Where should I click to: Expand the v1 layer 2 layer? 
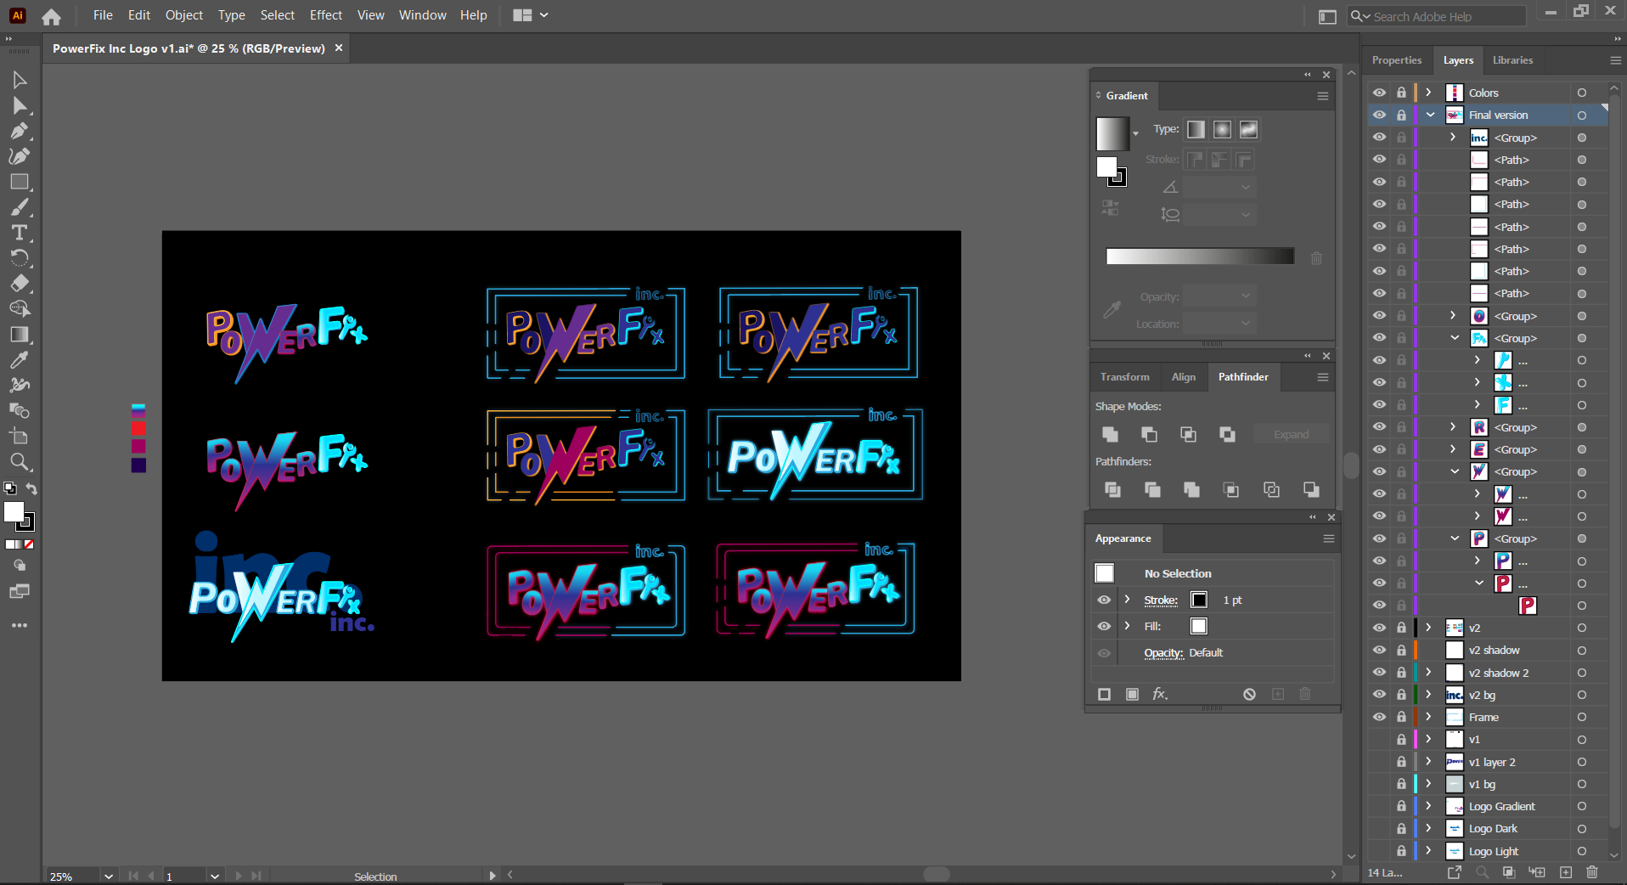click(x=1429, y=762)
